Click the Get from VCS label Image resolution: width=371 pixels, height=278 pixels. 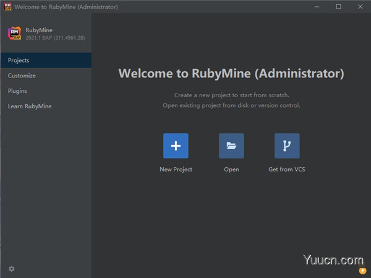point(287,170)
